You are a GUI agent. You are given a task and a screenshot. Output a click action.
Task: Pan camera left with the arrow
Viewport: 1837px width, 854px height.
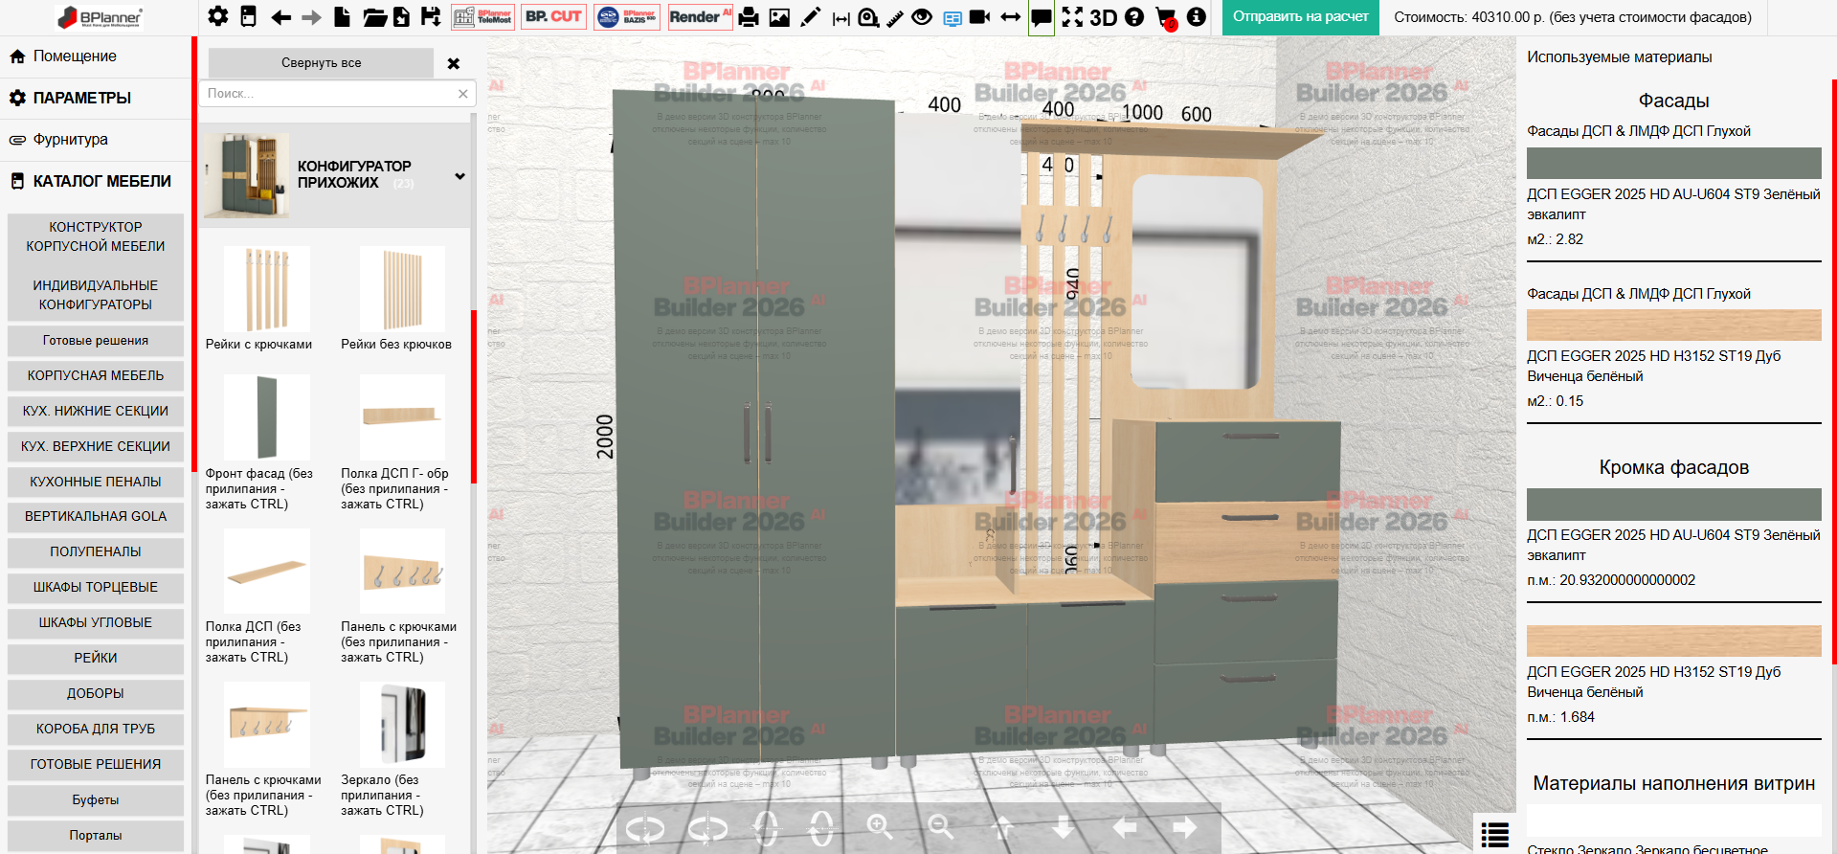tap(1125, 827)
